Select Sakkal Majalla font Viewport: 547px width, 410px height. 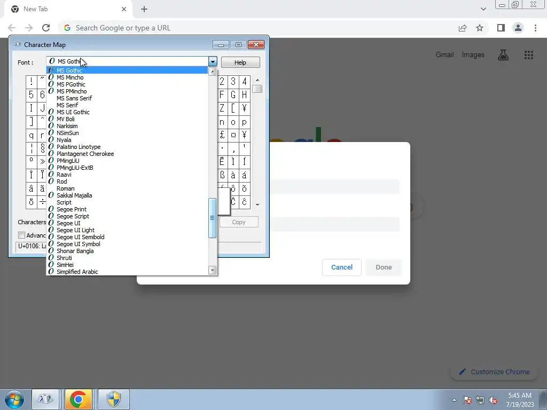pyautogui.click(x=127, y=195)
